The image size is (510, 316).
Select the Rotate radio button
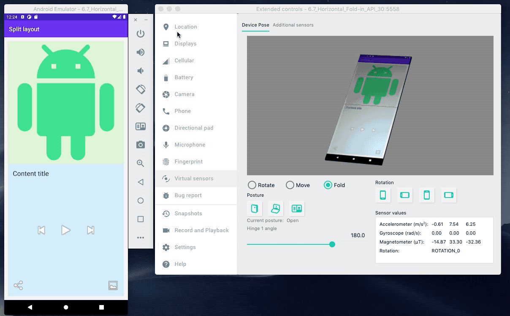point(252,185)
